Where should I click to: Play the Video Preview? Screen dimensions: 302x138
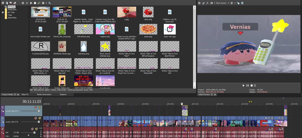pyautogui.click(x=244, y=86)
